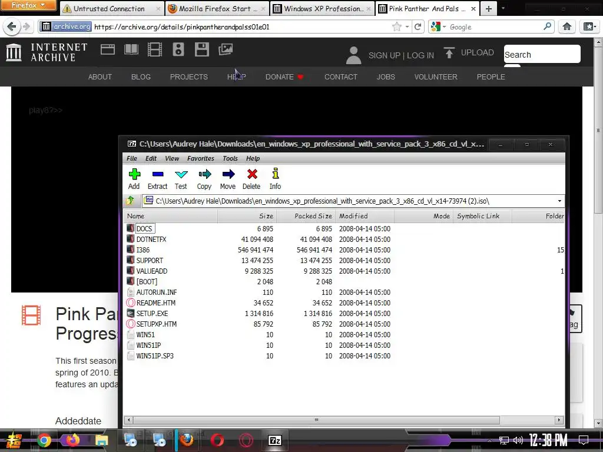Click the Firefox forward arrow

pyautogui.click(x=26, y=26)
